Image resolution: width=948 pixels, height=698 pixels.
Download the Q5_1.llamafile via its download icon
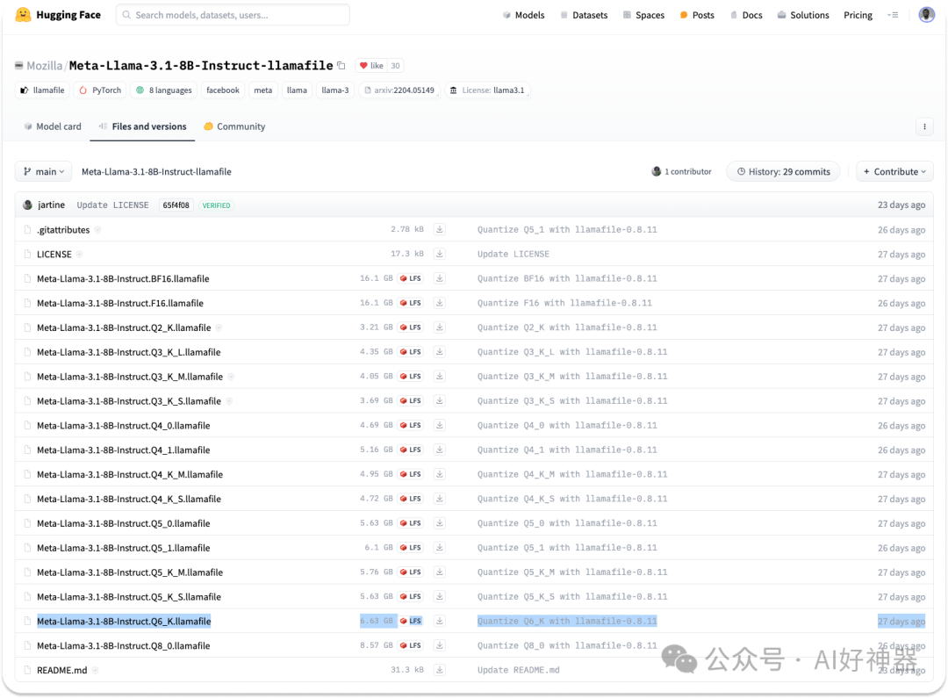coord(440,547)
